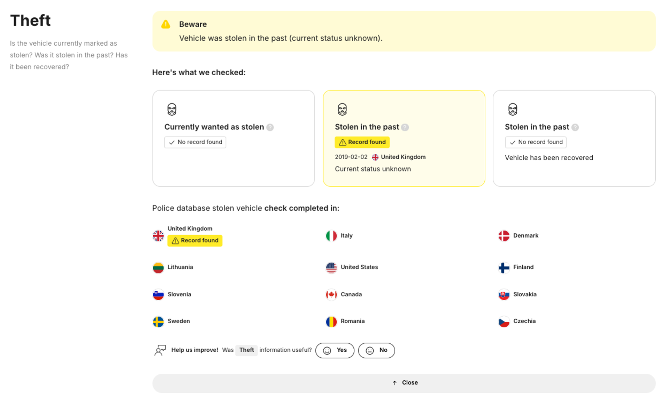The image size is (669, 404).
Task: Click the Denmark flag icon
Action: tap(504, 236)
